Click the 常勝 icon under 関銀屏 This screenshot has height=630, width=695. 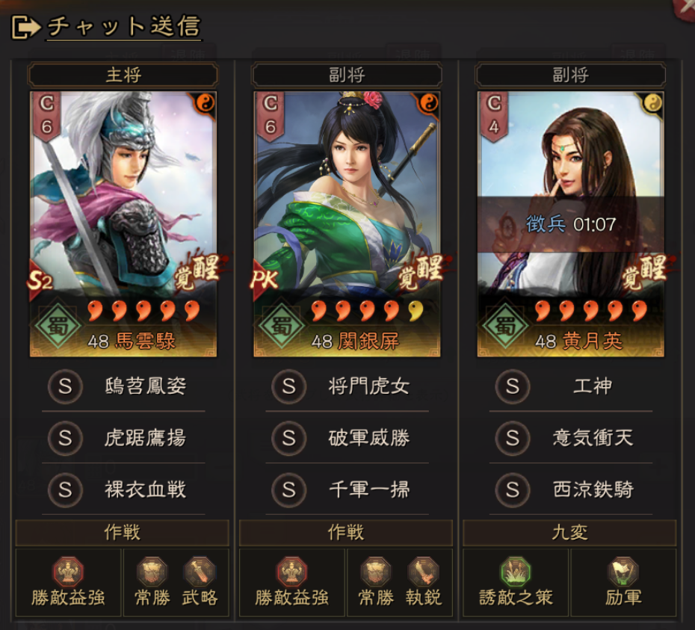coord(376,572)
